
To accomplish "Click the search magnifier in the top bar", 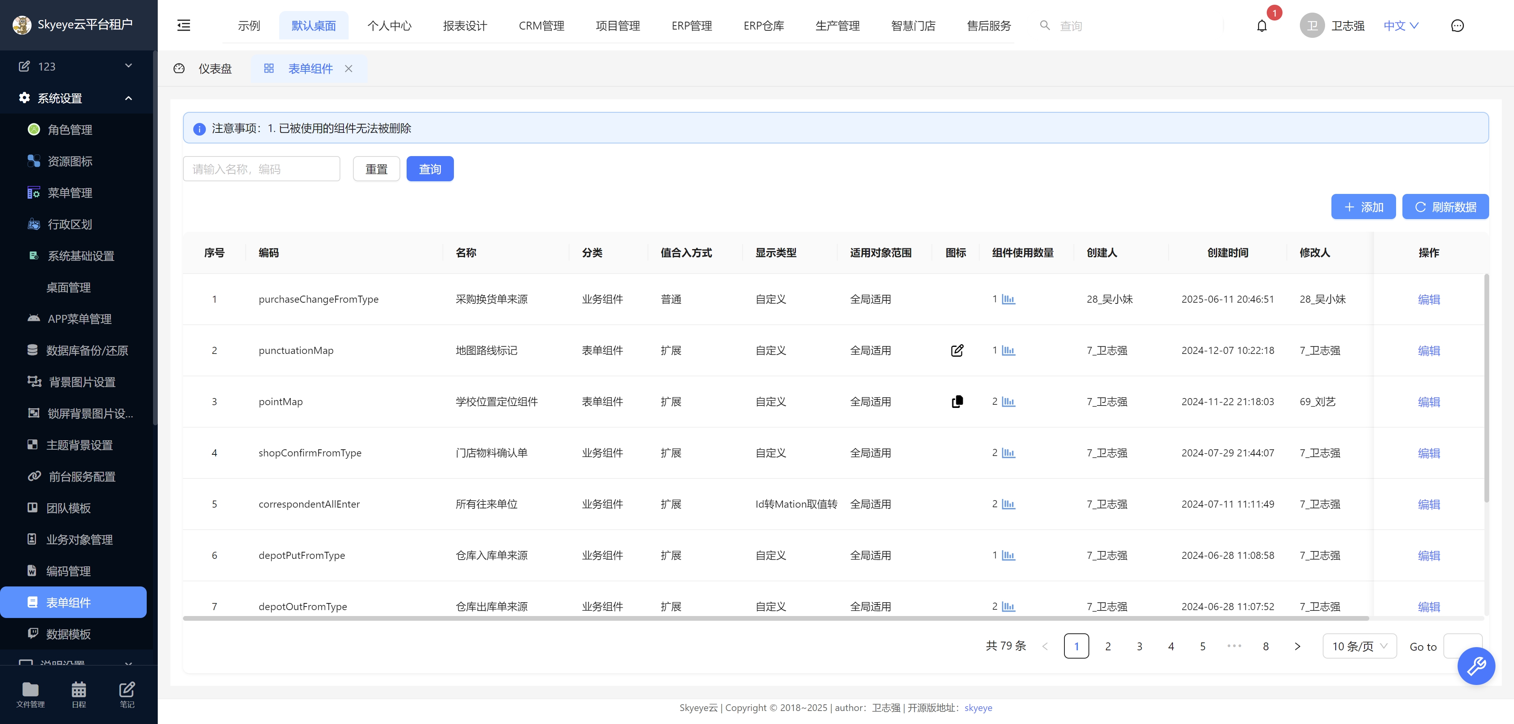I will coord(1045,25).
